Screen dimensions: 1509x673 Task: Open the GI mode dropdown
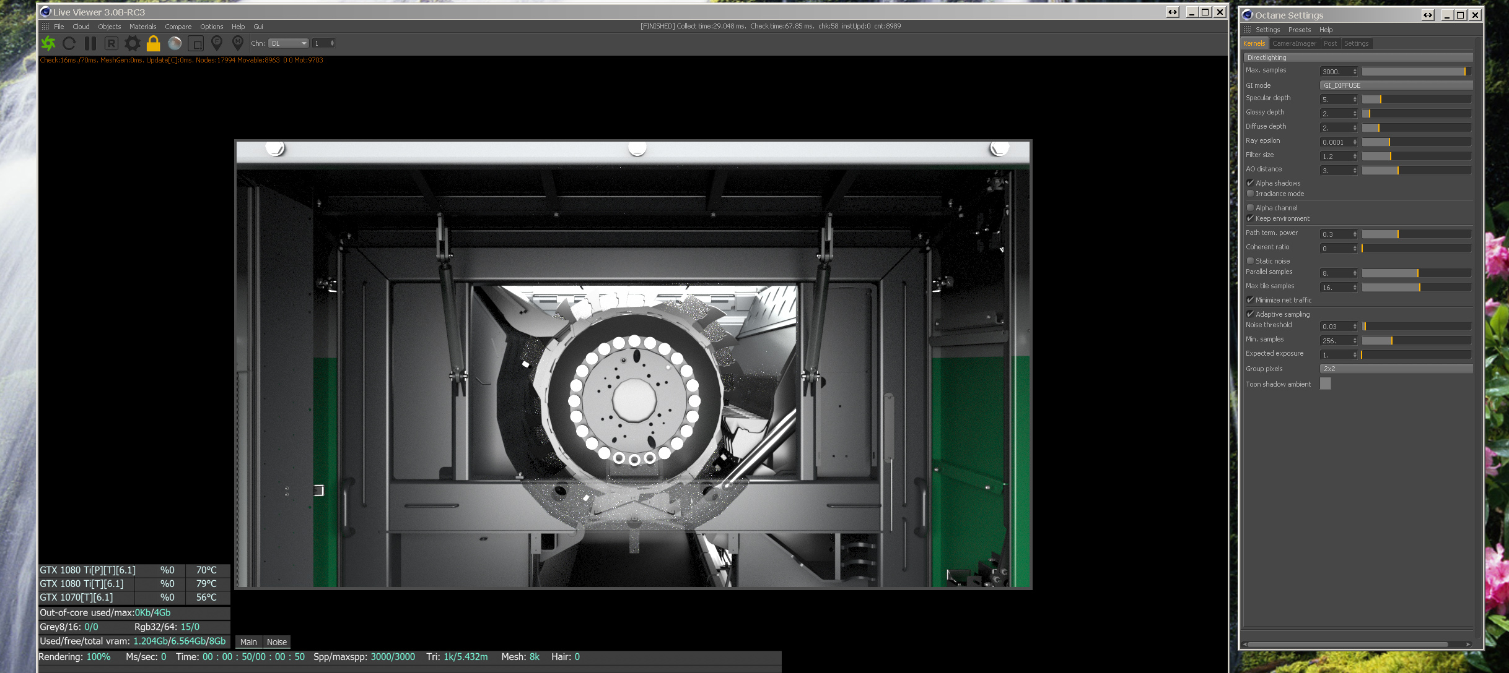point(1396,85)
